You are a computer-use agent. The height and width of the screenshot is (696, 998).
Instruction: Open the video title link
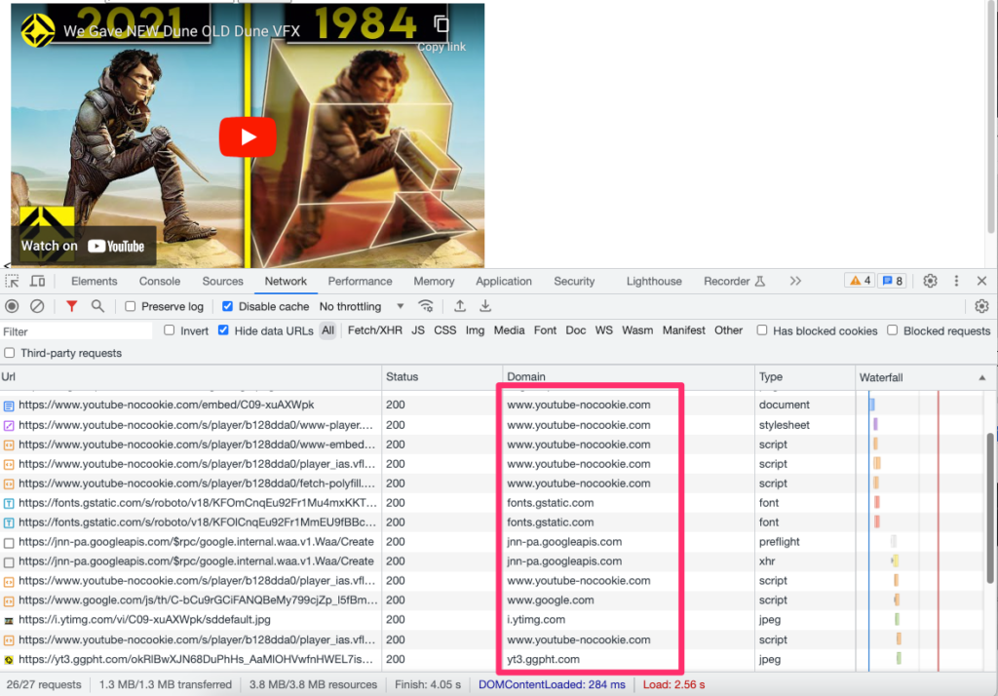point(181,31)
